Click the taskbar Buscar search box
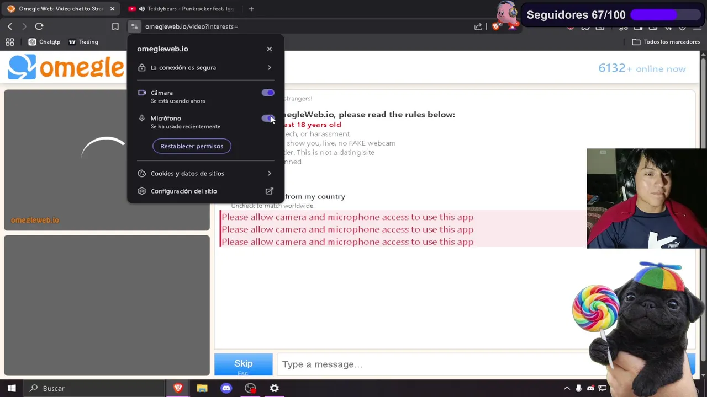707x397 pixels. [x=94, y=388]
